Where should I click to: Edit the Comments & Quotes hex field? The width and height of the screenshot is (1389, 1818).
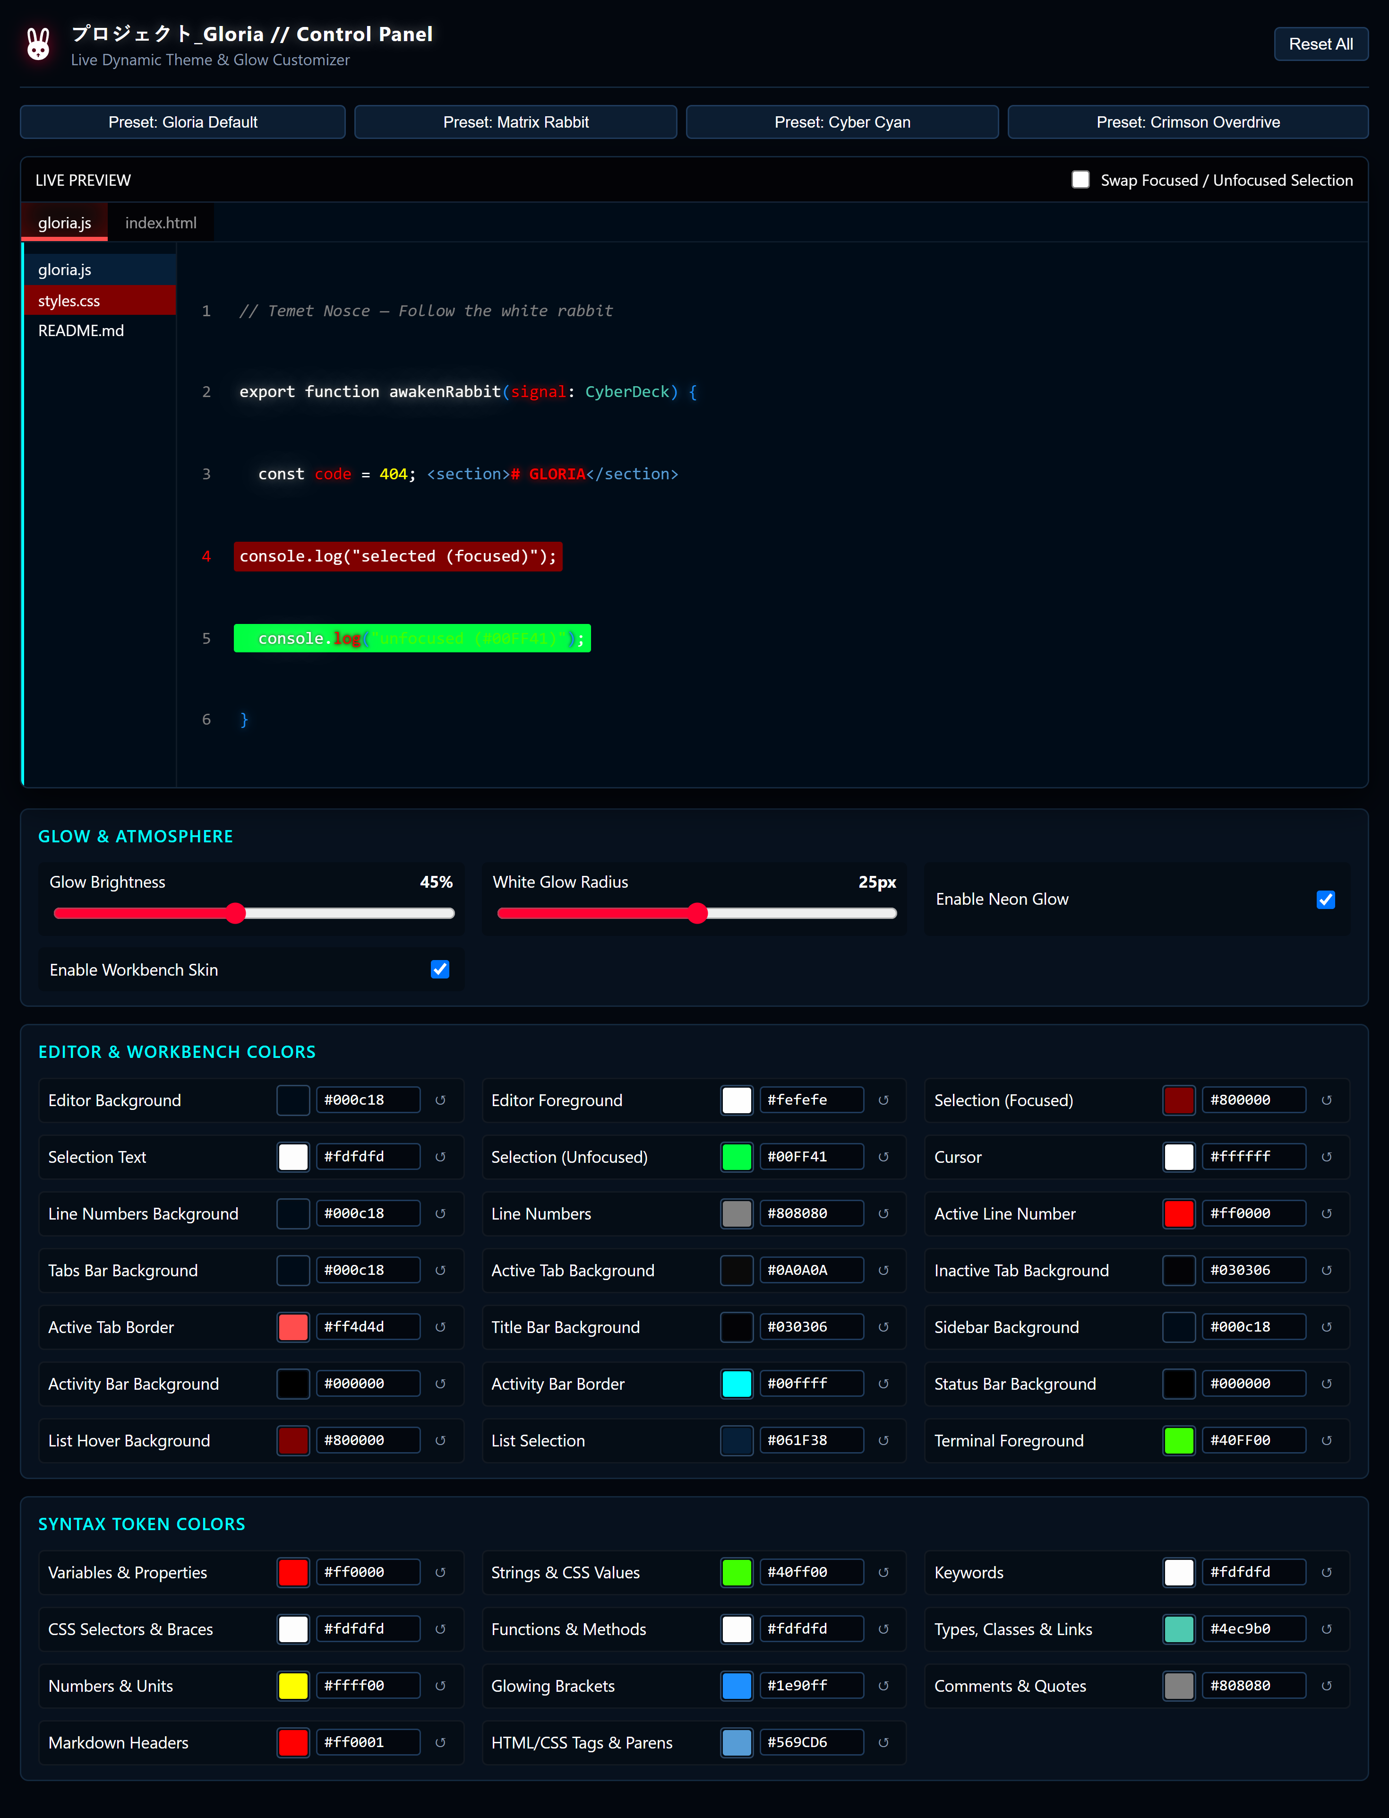[x=1254, y=1686]
